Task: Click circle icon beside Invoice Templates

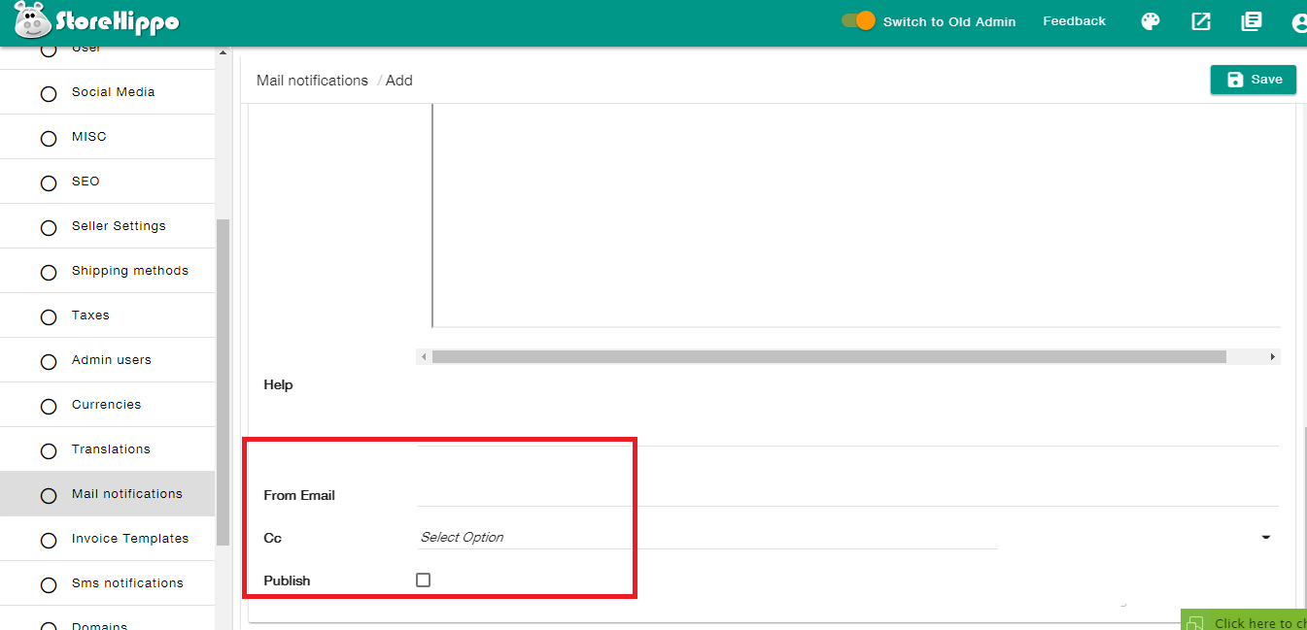Action: coord(49,541)
